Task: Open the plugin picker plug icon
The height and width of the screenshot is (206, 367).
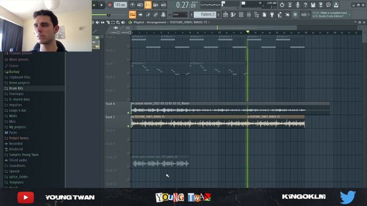Action: point(272,15)
